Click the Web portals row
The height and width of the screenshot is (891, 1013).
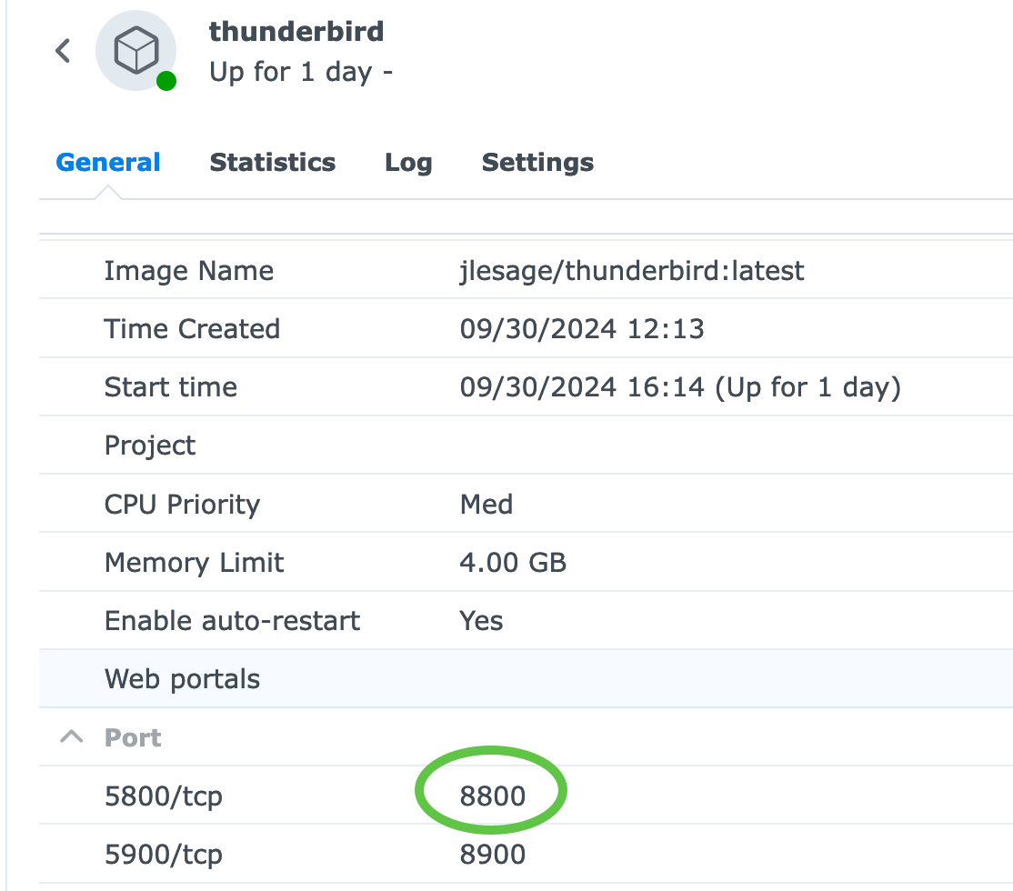[526, 678]
